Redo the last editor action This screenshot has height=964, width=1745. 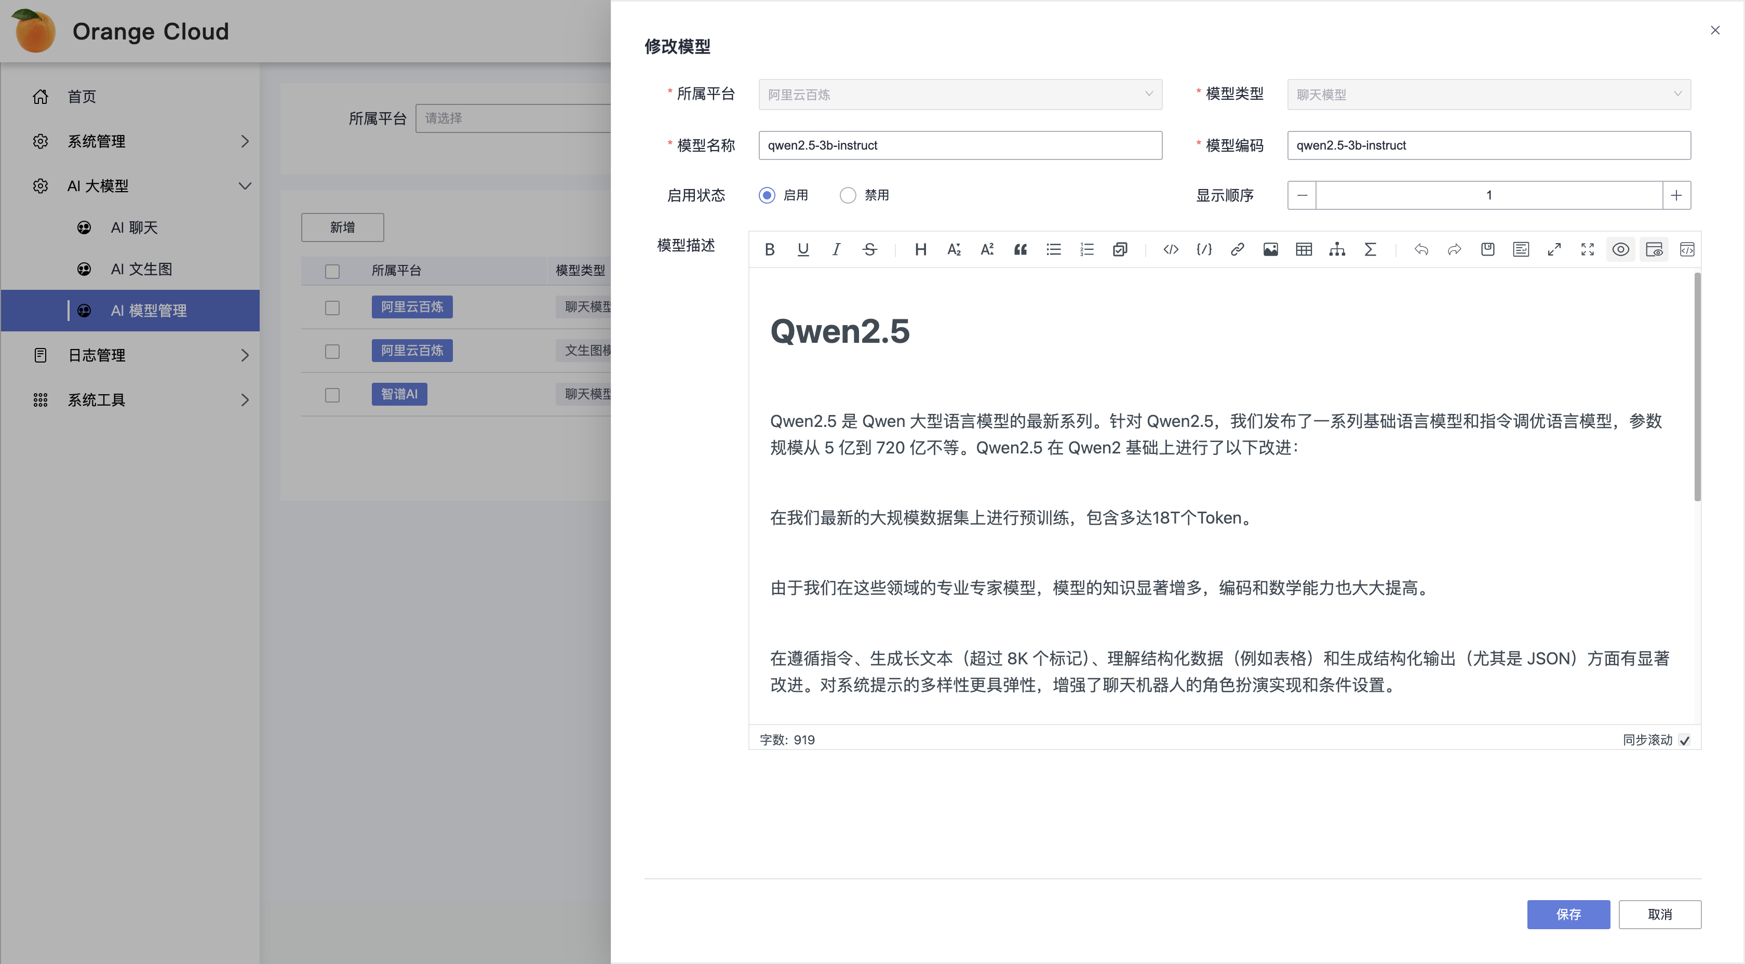(x=1454, y=249)
